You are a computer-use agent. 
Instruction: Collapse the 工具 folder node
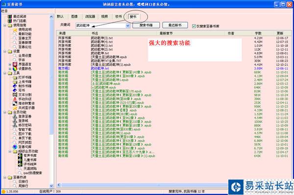tap(5, 73)
